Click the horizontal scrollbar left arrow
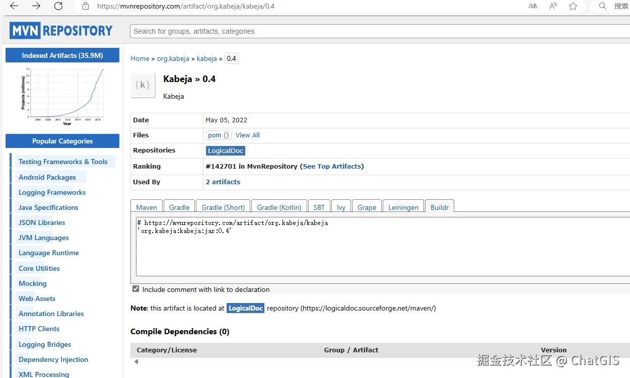Viewport: 630px width, 378px height. click(136, 361)
